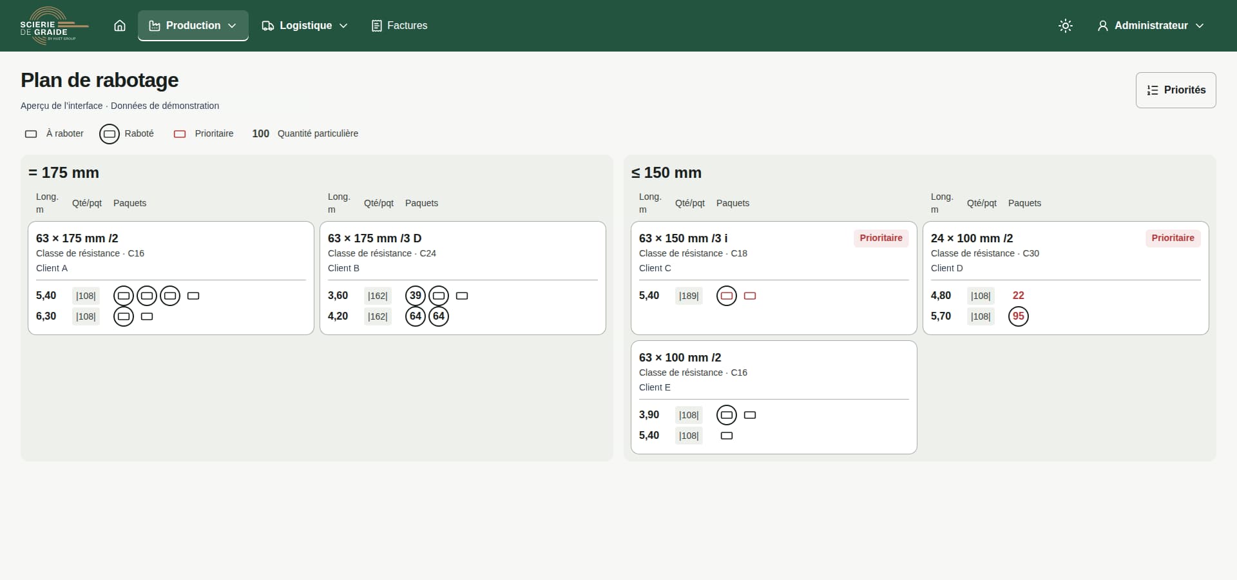Click circled red quantity 95 for Client D
This screenshot has height=580, width=1237.
(x=1019, y=316)
